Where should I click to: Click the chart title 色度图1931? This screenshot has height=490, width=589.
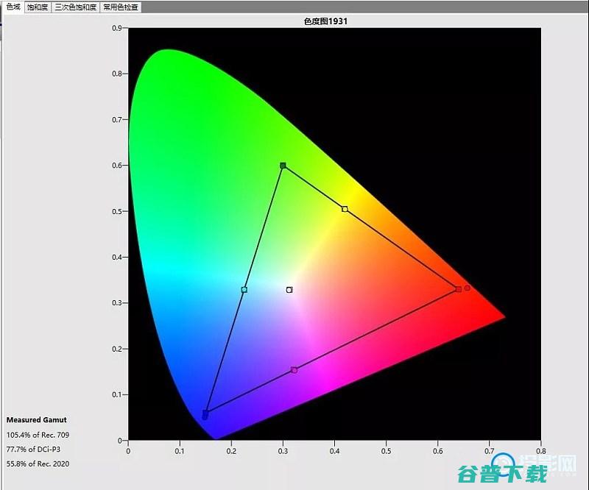325,21
